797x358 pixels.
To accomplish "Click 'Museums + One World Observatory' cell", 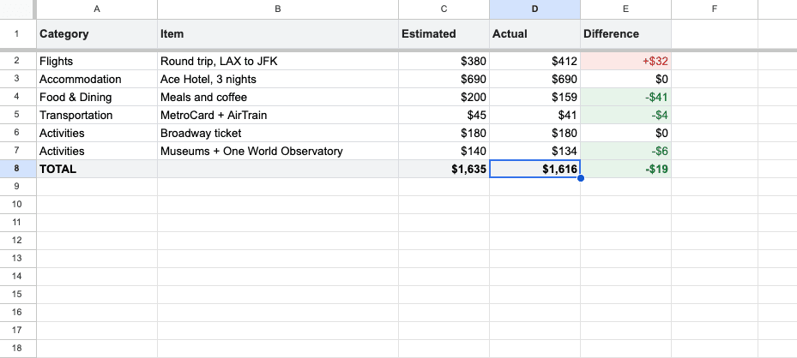I will pyautogui.click(x=277, y=151).
